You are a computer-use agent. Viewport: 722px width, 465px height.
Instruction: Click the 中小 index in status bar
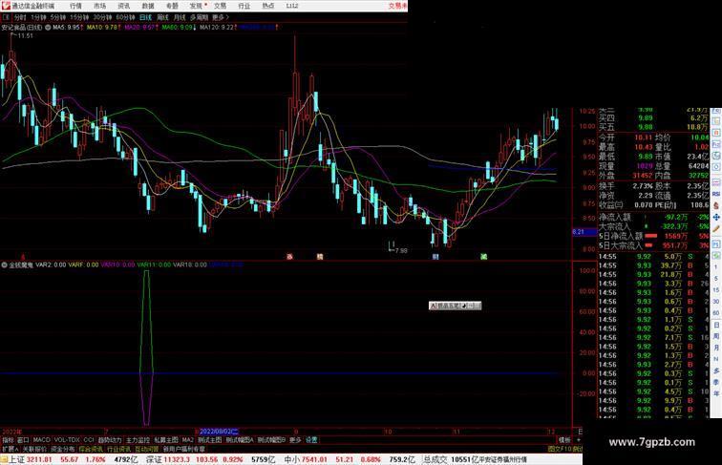(x=291, y=459)
